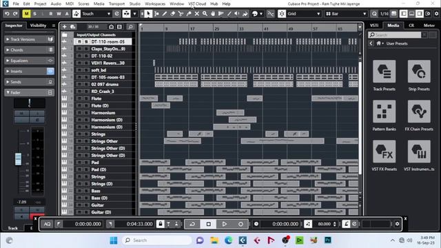This screenshot has width=441, height=248.
Task: Select the Mute X tool
Action: click(197, 14)
